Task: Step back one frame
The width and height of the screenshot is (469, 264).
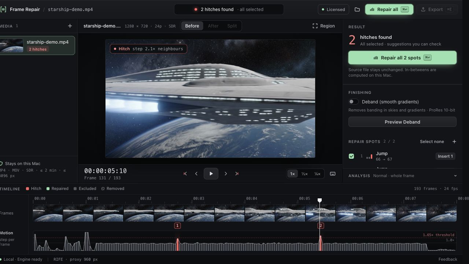Action: [196, 174]
